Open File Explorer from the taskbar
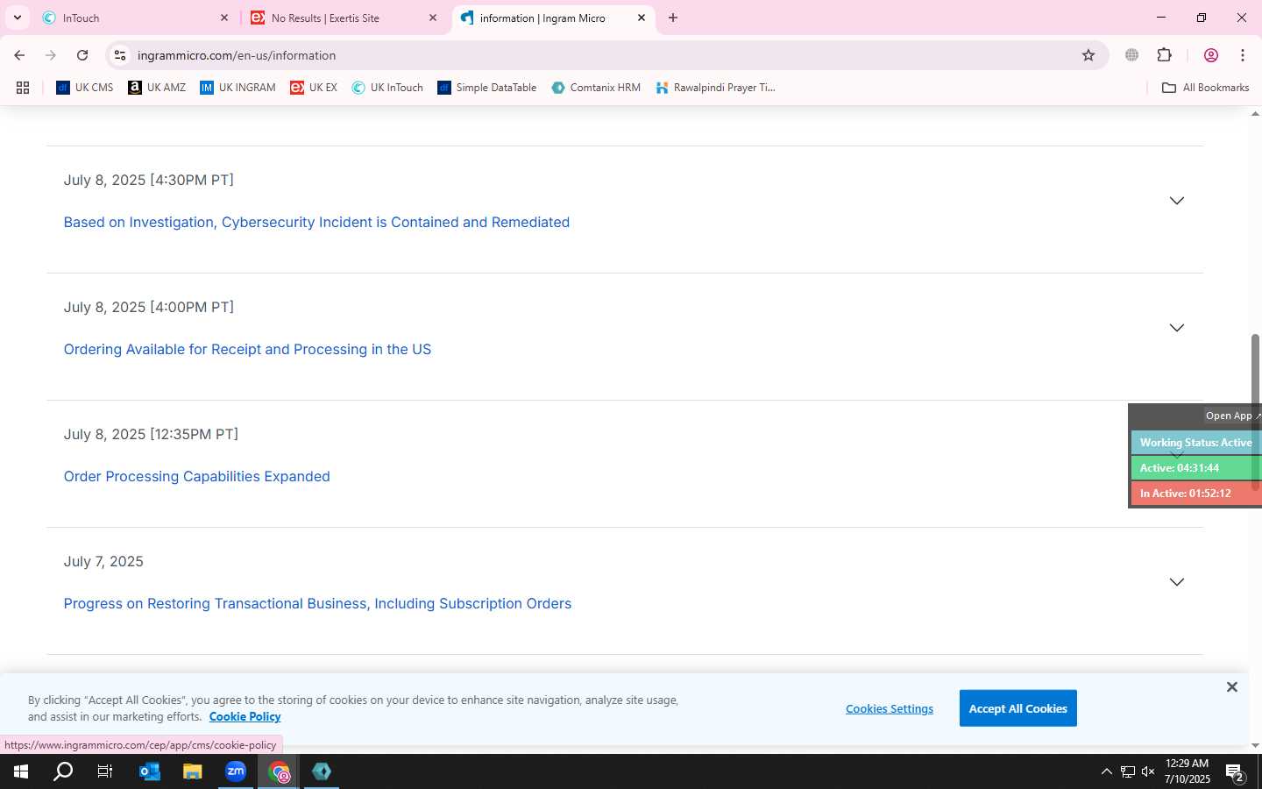The height and width of the screenshot is (789, 1262). point(193,771)
